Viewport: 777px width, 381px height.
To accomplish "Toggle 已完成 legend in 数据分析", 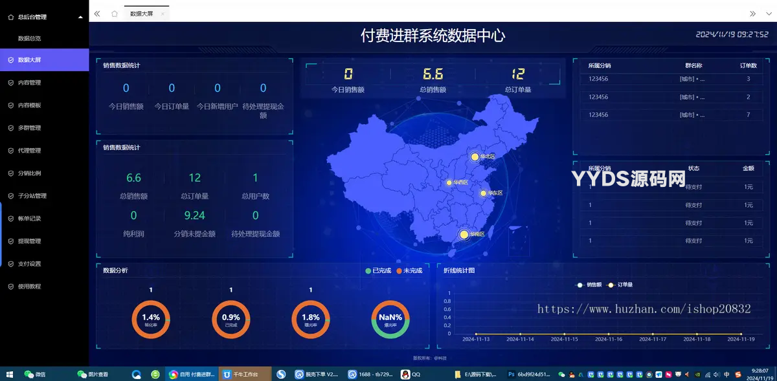I will tap(377, 270).
